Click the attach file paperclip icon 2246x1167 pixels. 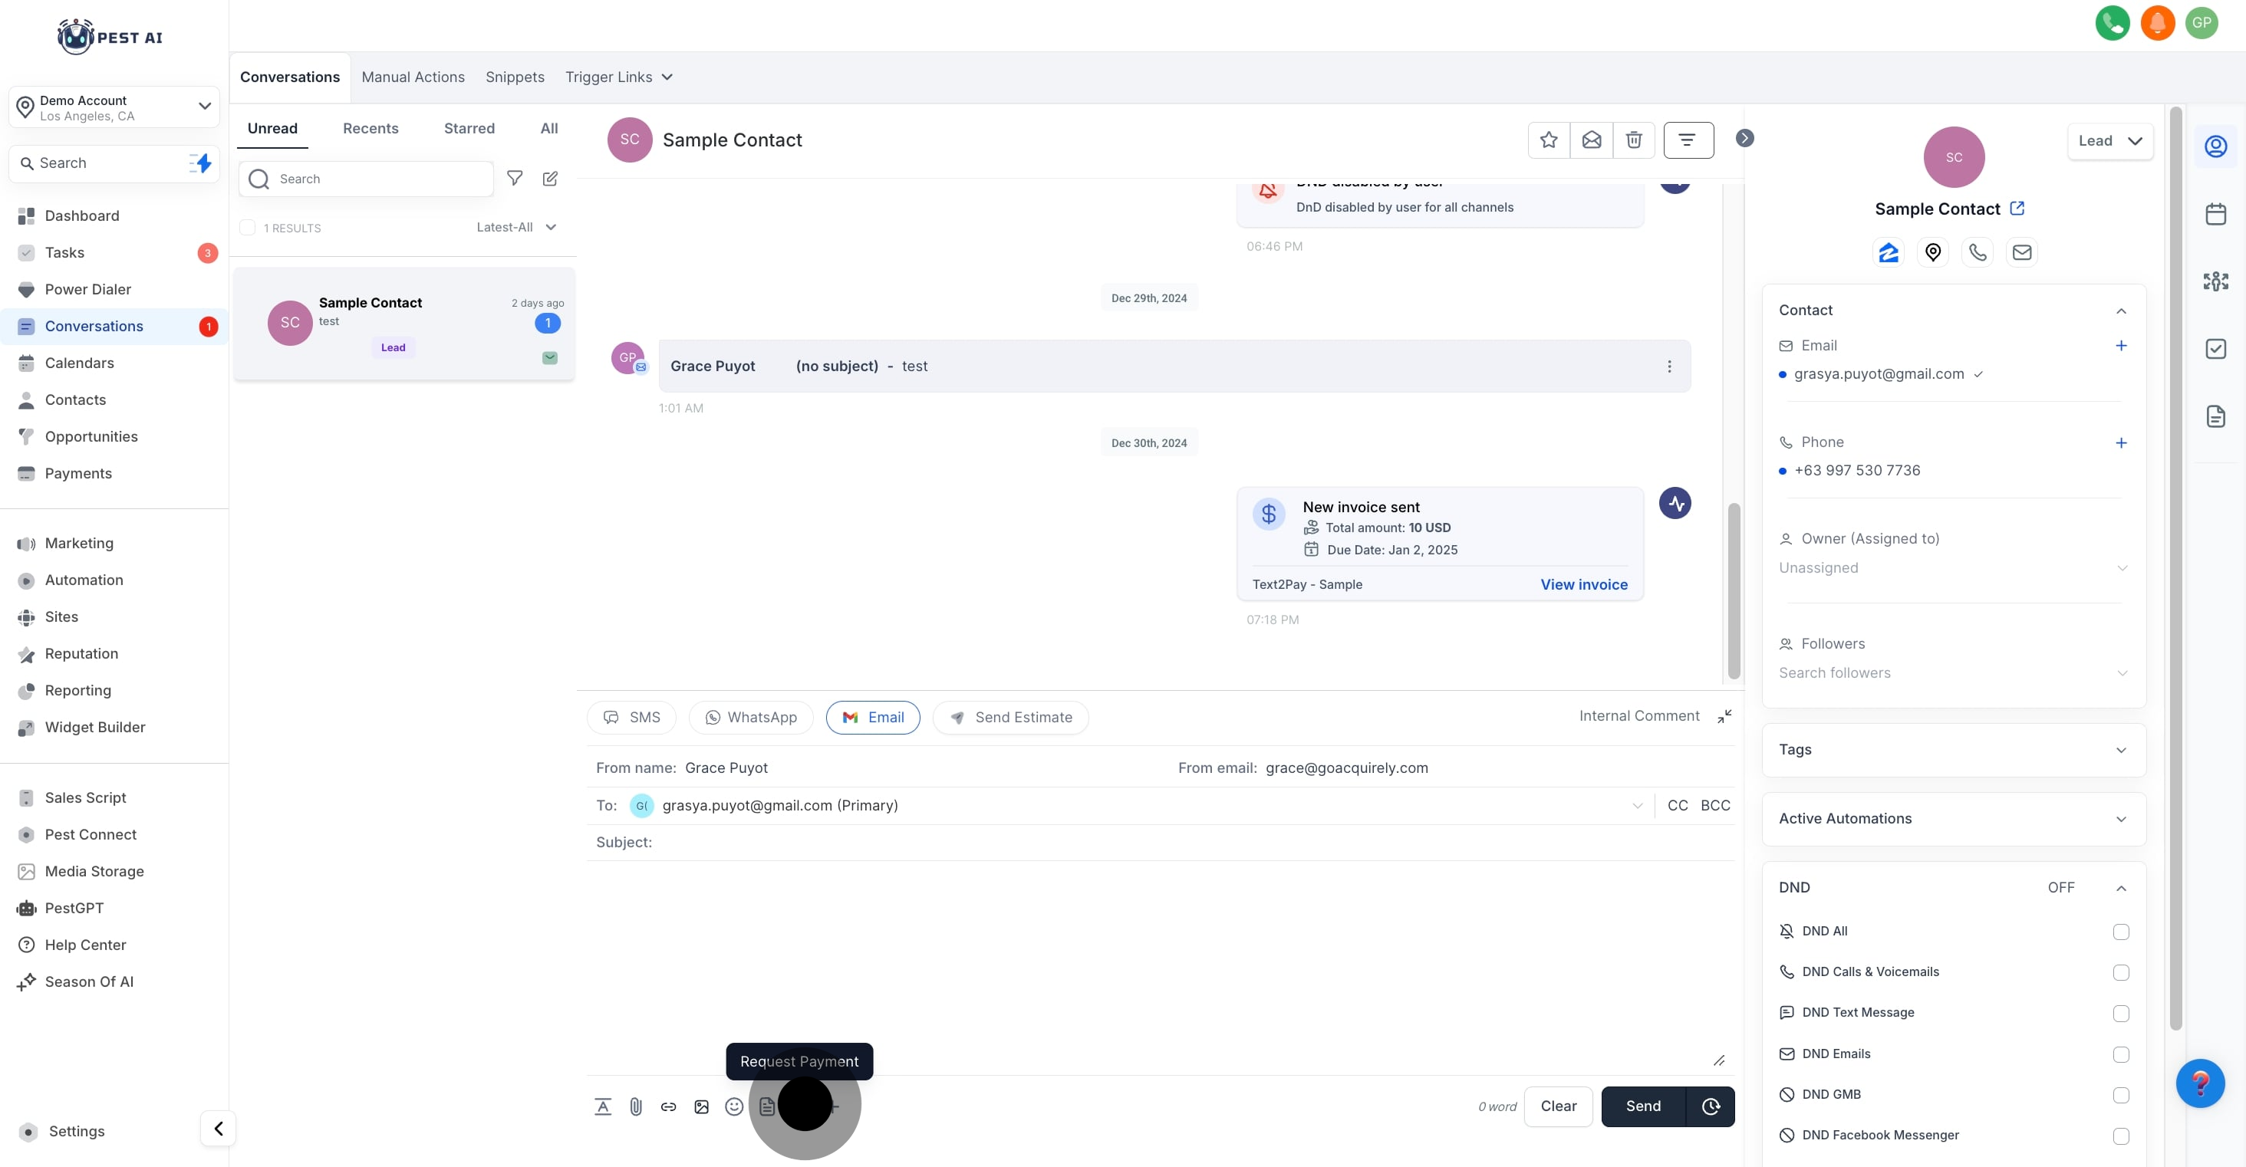[636, 1106]
